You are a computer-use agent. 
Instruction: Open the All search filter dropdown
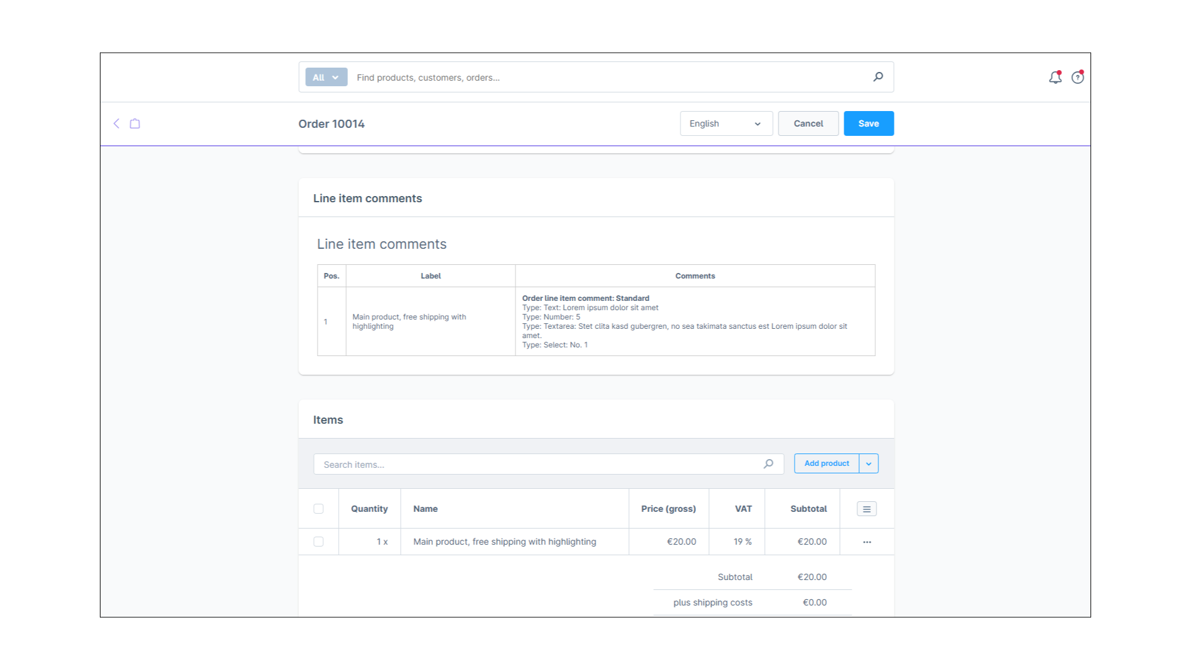[326, 78]
